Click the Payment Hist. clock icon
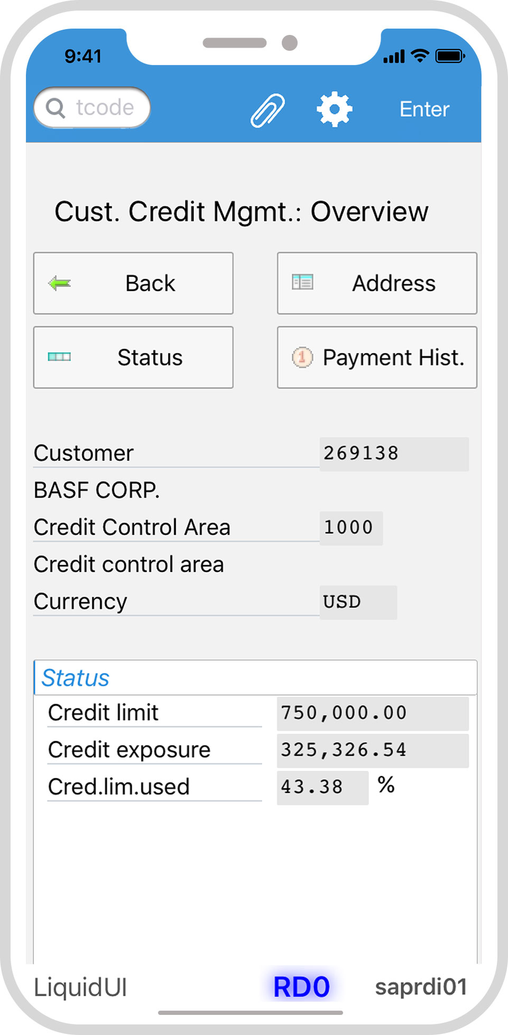The width and height of the screenshot is (508, 1035). pos(302,357)
